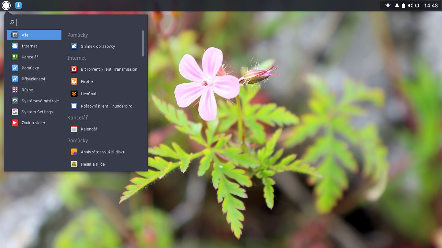Open the Budgie menu circle button

coord(6,5)
